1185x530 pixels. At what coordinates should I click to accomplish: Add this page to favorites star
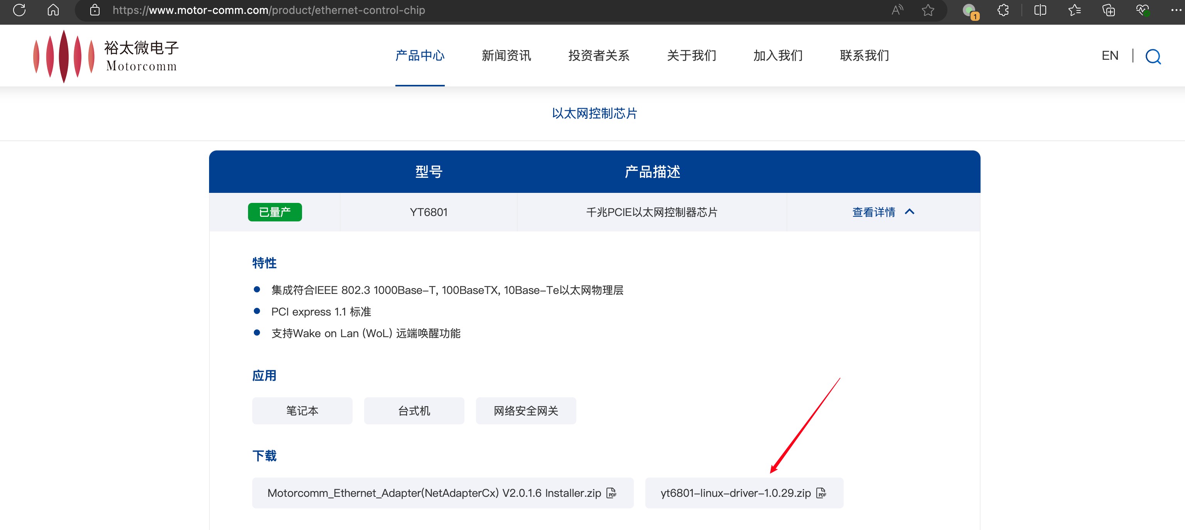pos(928,10)
